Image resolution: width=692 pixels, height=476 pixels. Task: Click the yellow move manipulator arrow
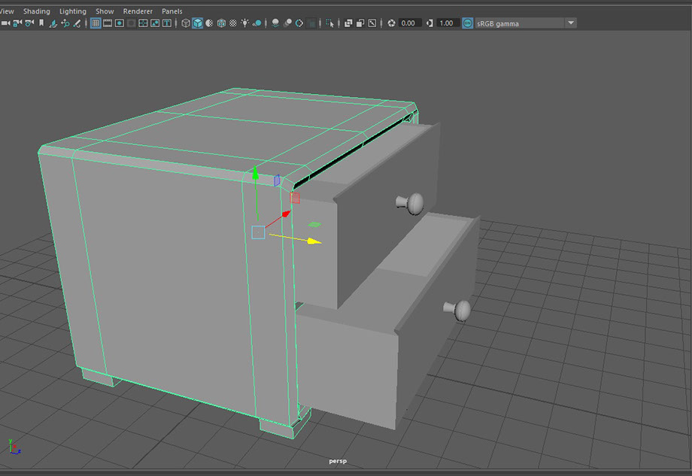tap(314, 241)
